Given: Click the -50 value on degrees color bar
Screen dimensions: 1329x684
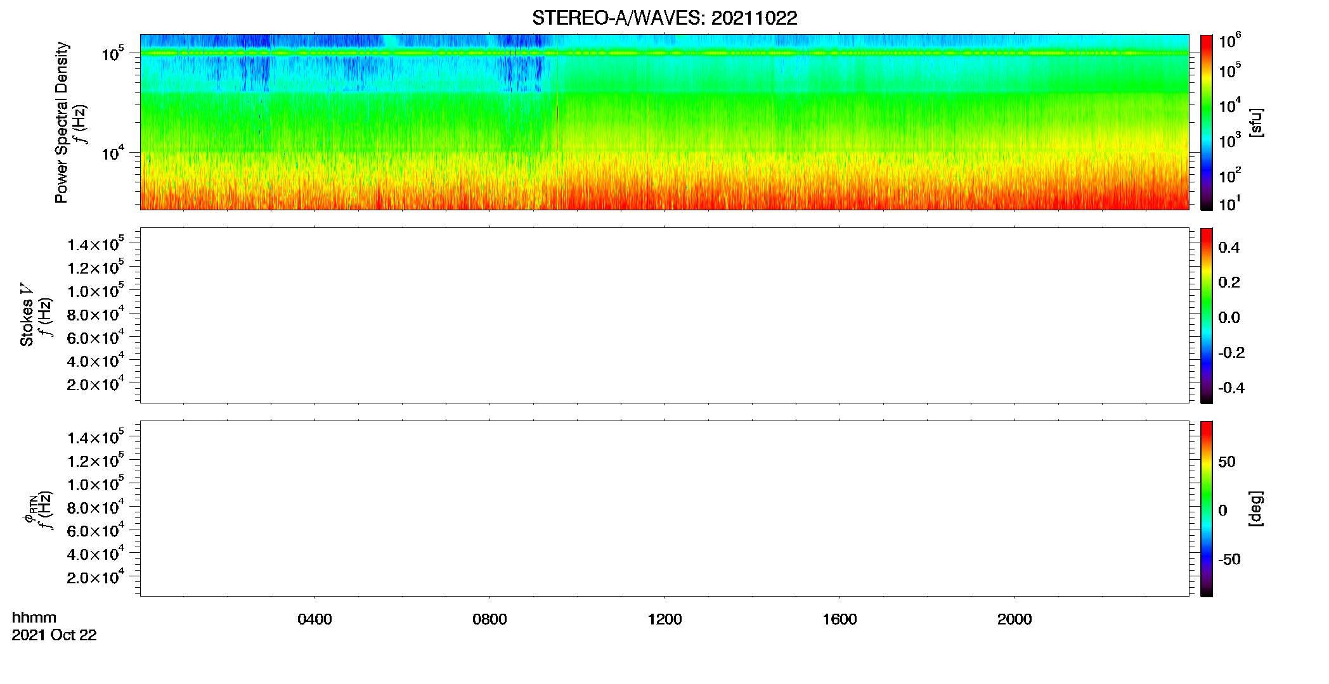Looking at the screenshot, I should coord(1229,559).
